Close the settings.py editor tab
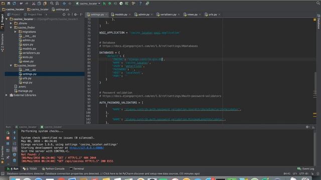 click(106, 14)
